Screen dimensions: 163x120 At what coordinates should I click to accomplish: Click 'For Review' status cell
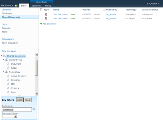tap(147, 18)
